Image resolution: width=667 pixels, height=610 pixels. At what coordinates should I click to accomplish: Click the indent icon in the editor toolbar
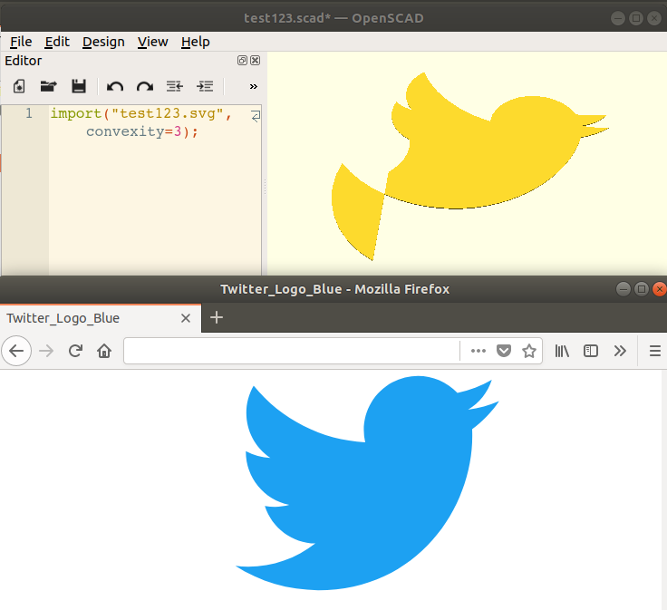[205, 86]
